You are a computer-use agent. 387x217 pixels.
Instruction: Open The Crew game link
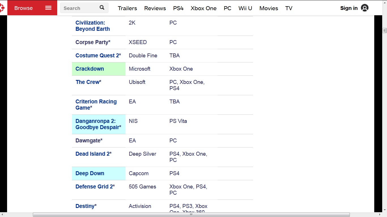click(x=87, y=82)
